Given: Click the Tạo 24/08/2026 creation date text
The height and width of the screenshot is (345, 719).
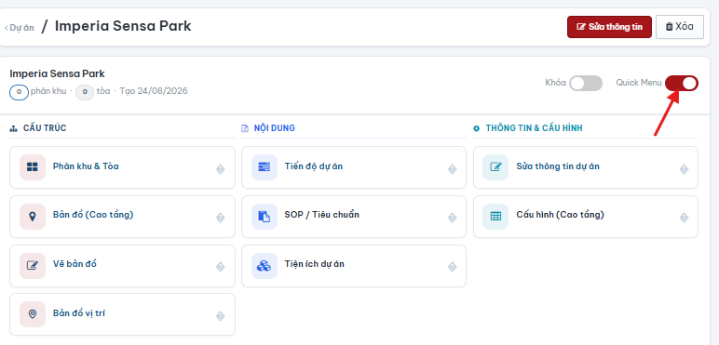Looking at the screenshot, I should (154, 91).
